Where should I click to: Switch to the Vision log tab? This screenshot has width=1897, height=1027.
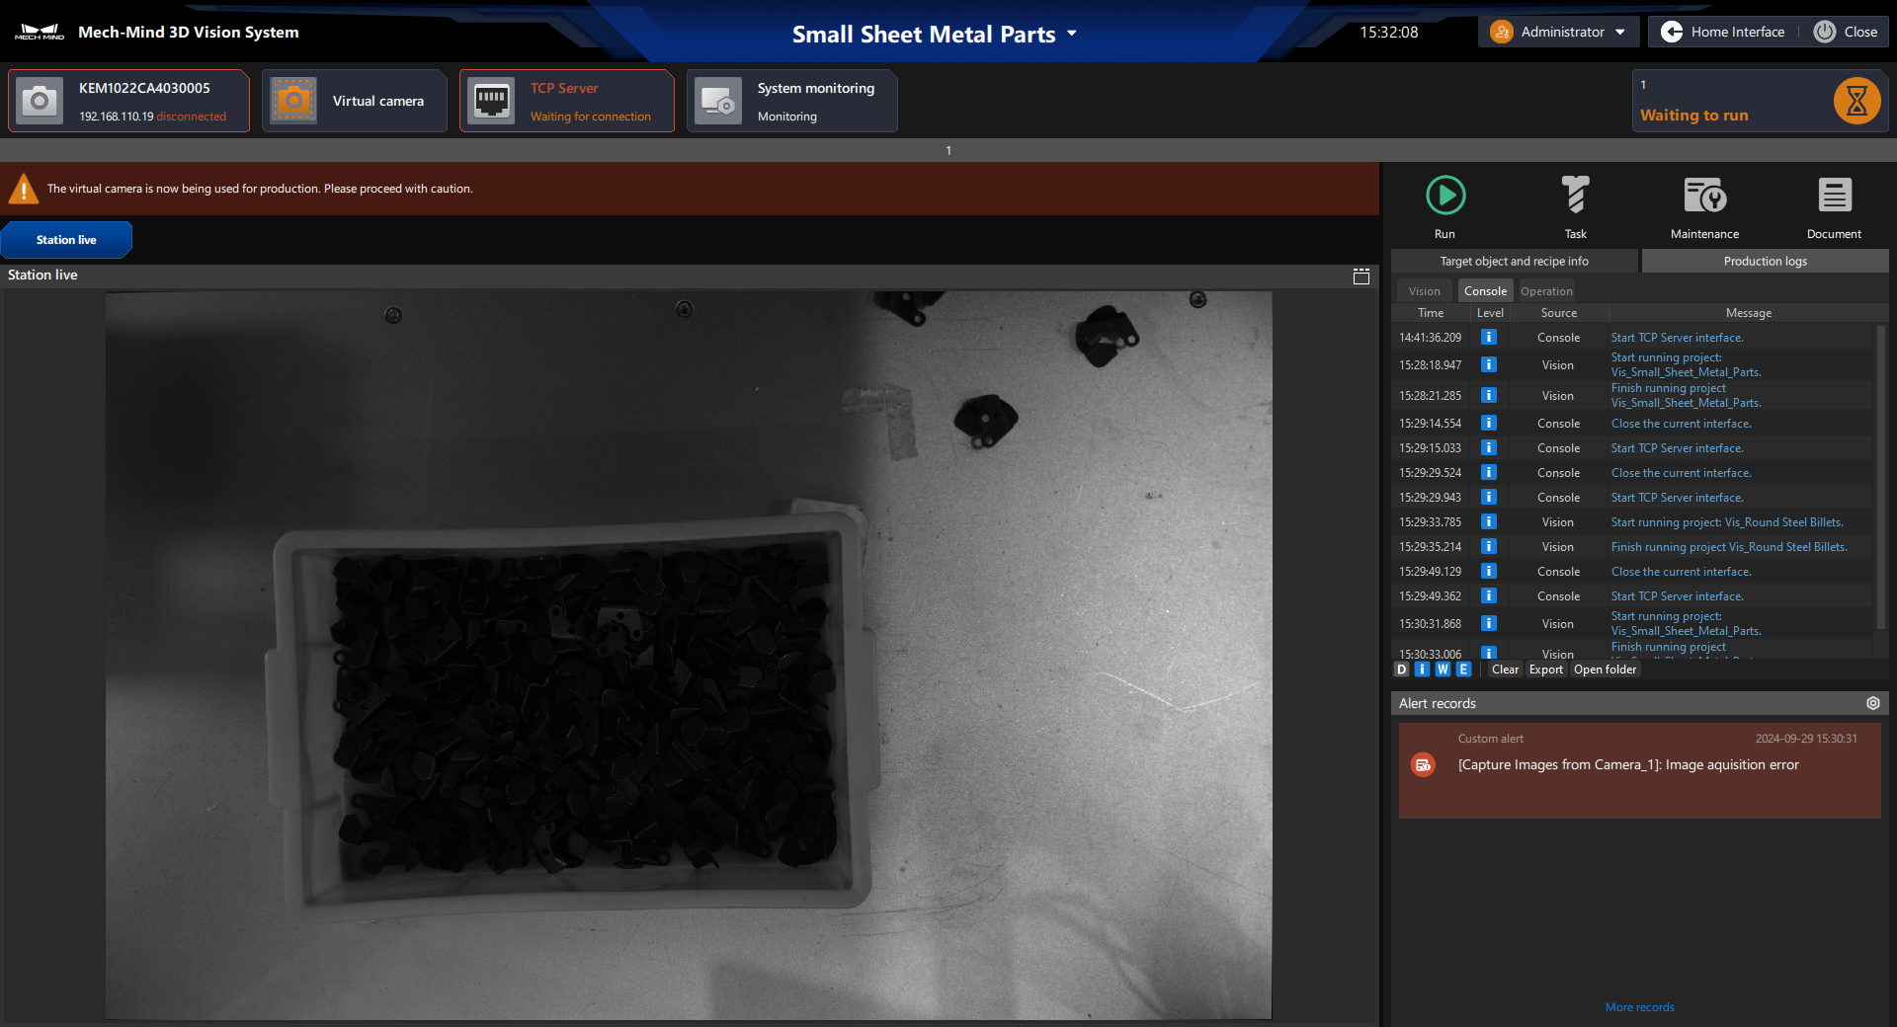[1424, 291]
